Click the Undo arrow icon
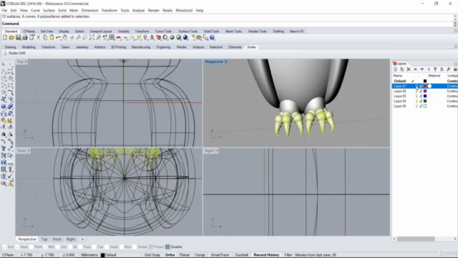Viewport: 458px width, 258px height. (x=59, y=37)
